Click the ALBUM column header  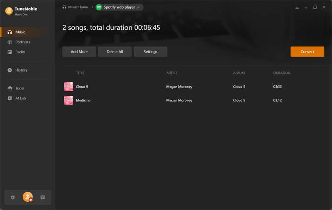coord(239,73)
